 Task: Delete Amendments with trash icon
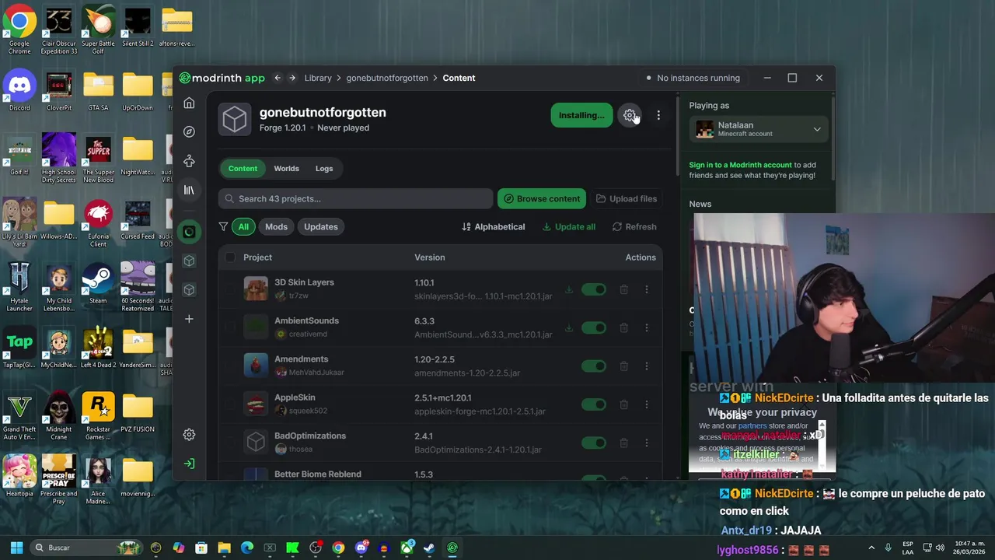[x=623, y=366]
